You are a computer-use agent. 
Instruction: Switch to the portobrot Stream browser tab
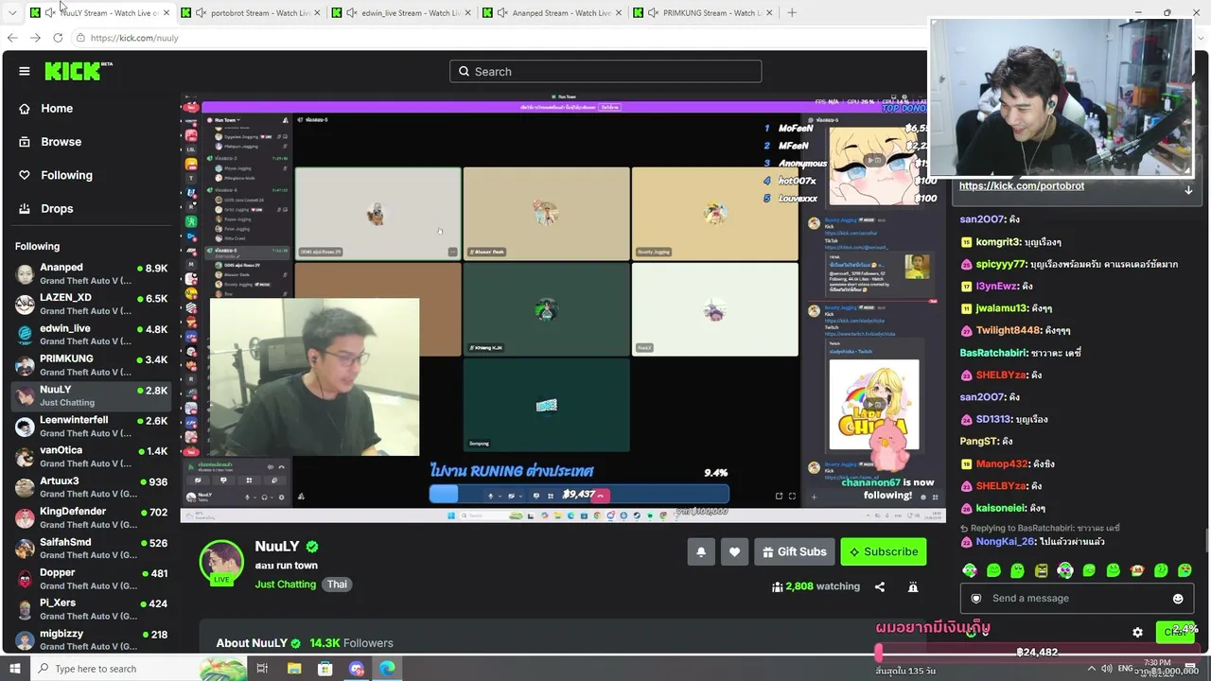coord(251,13)
